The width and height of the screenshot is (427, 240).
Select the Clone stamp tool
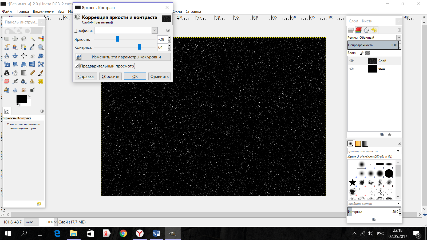click(x=32, y=81)
